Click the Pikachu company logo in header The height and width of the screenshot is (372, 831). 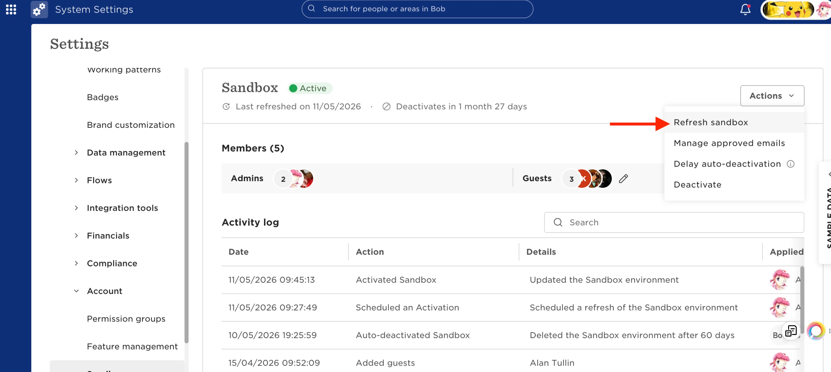[788, 9]
